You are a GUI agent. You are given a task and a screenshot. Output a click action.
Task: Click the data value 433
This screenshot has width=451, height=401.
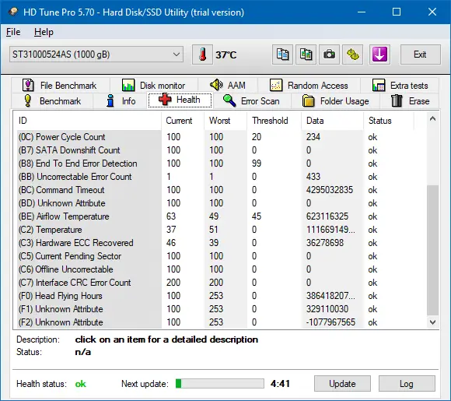pos(313,177)
